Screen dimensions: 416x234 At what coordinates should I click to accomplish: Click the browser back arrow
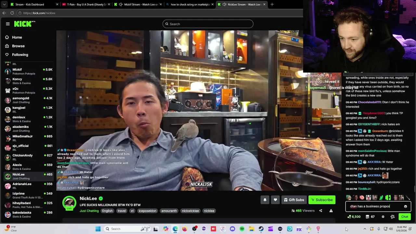pos(4,13)
